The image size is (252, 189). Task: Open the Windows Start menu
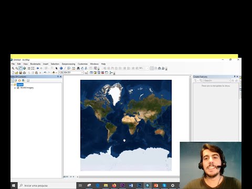tap(14, 185)
